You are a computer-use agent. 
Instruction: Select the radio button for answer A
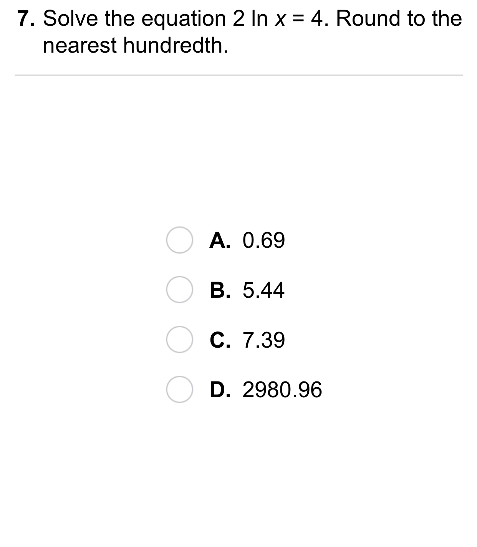(x=179, y=240)
